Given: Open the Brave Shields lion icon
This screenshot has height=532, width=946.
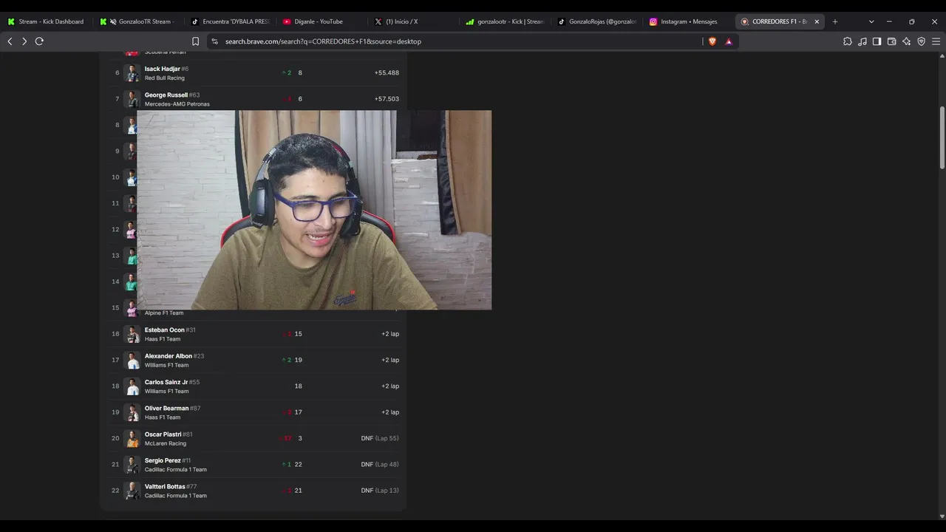Looking at the screenshot, I should click(x=712, y=41).
